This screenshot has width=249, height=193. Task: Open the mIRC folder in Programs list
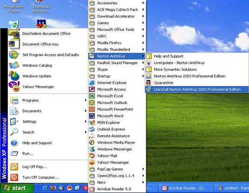117,36
